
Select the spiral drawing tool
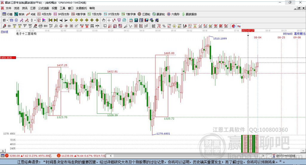point(30,26)
